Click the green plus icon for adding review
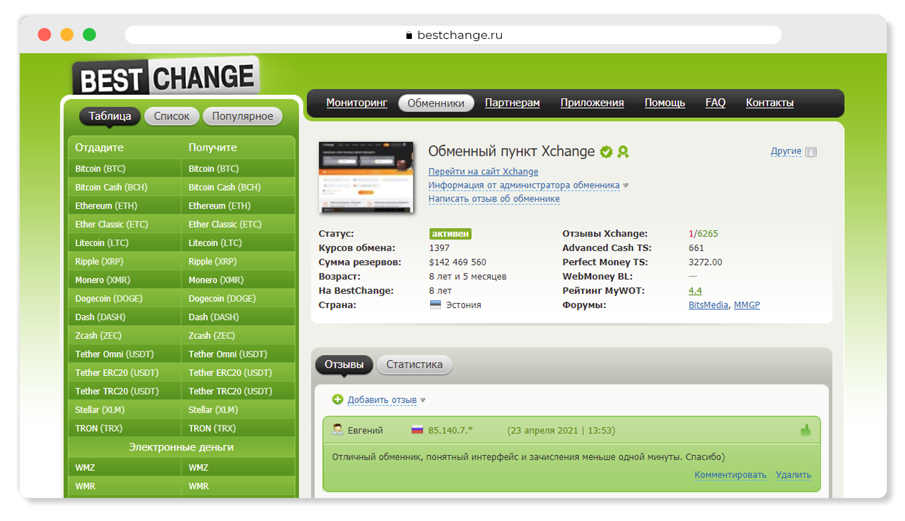 (337, 399)
